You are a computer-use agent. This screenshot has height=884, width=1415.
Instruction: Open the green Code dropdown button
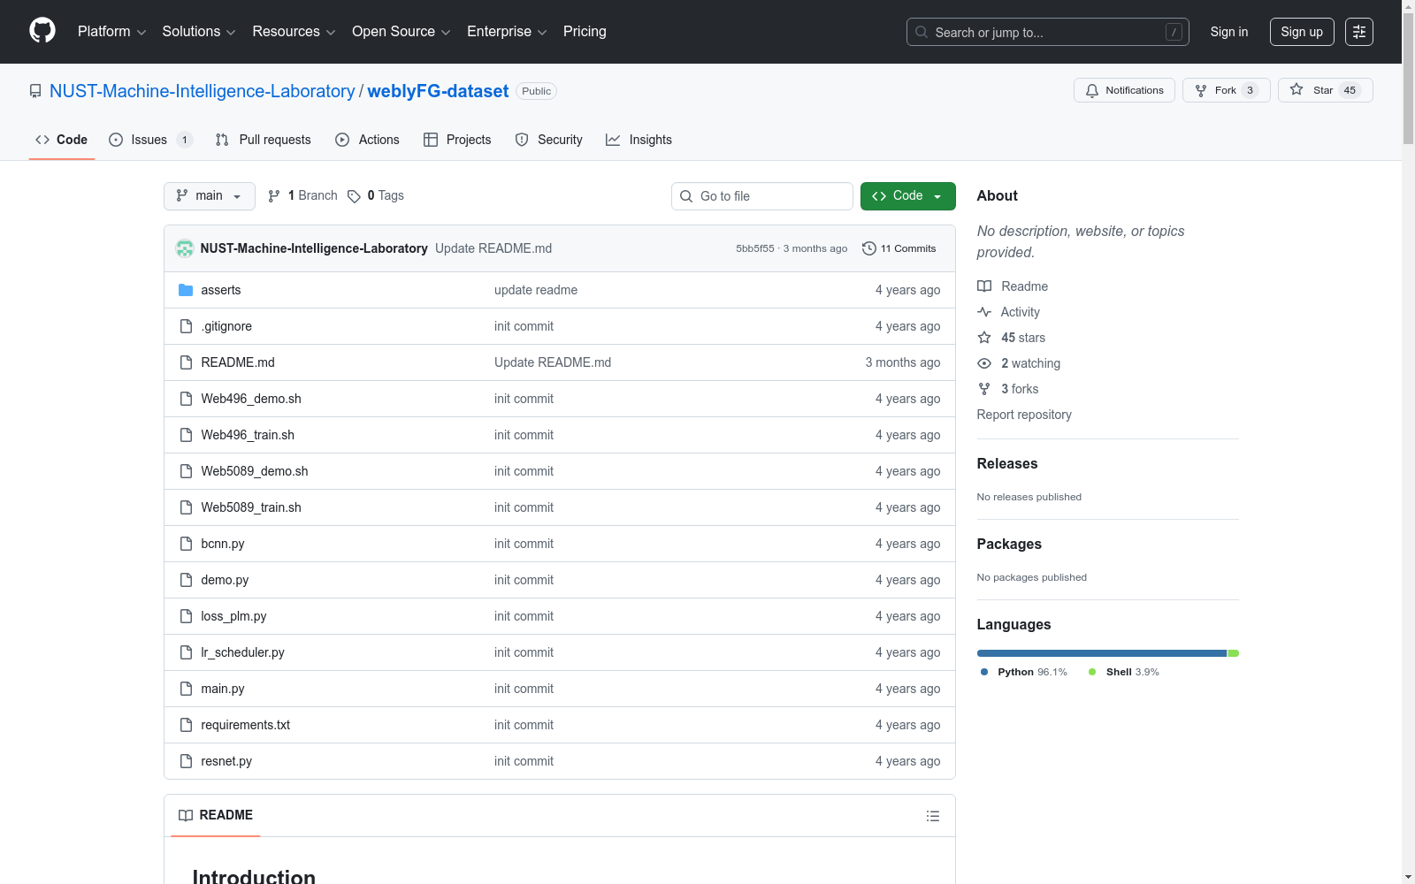pos(907,196)
